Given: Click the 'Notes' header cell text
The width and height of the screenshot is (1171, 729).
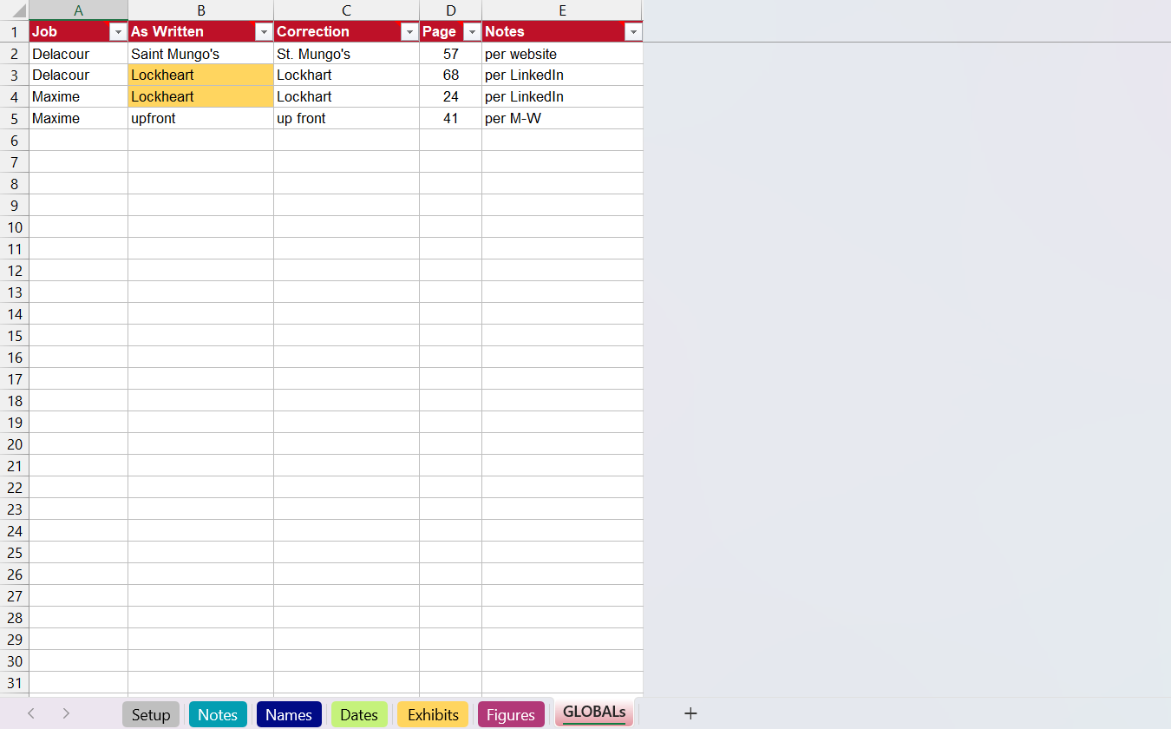Looking at the screenshot, I should (505, 32).
